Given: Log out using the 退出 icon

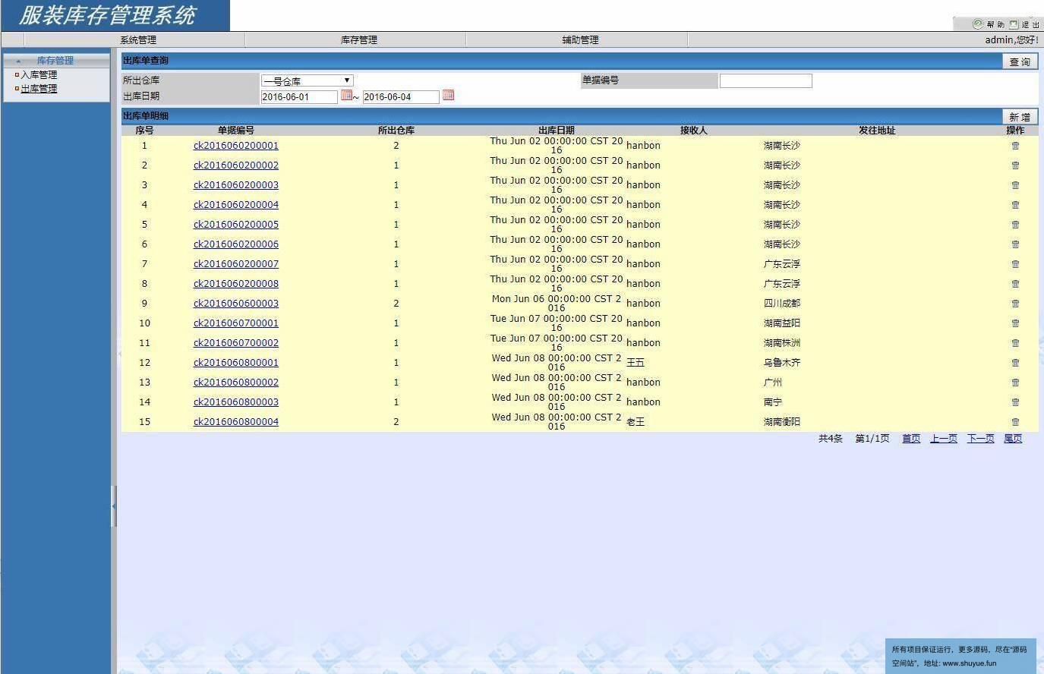Looking at the screenshot, I should [x=1024, y=24].
